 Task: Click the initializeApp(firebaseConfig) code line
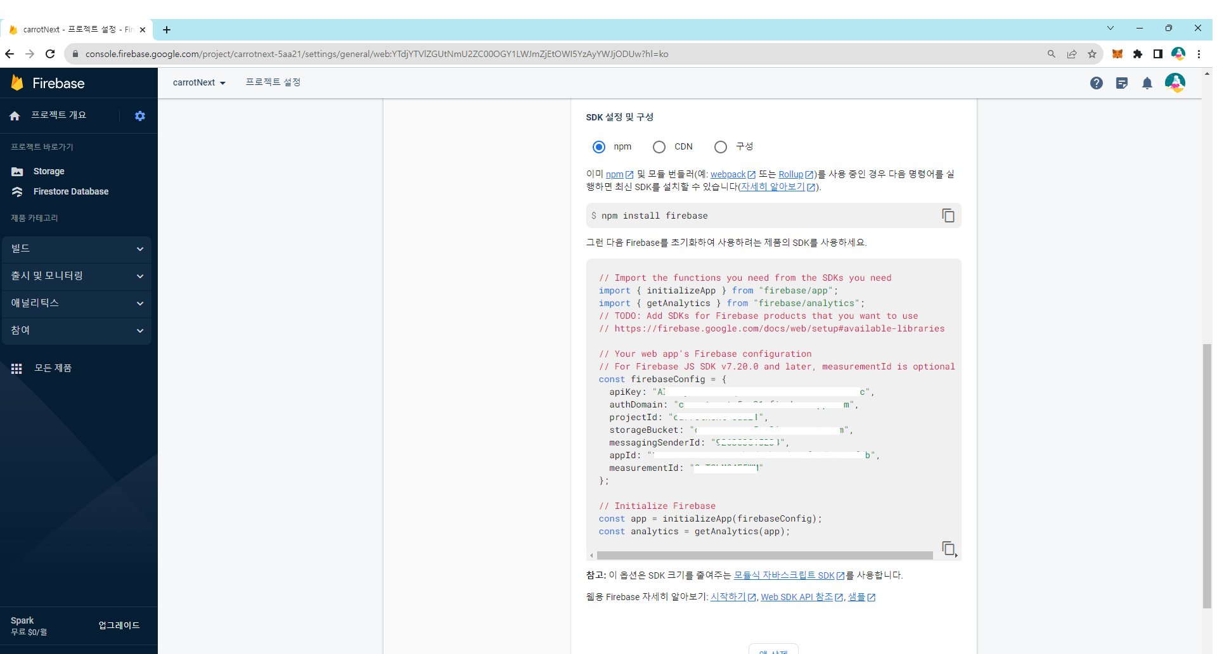coord(710,519)
